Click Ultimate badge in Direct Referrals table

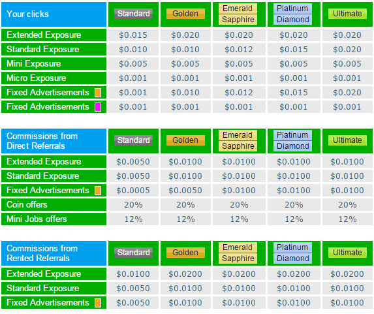coord(347,140)
